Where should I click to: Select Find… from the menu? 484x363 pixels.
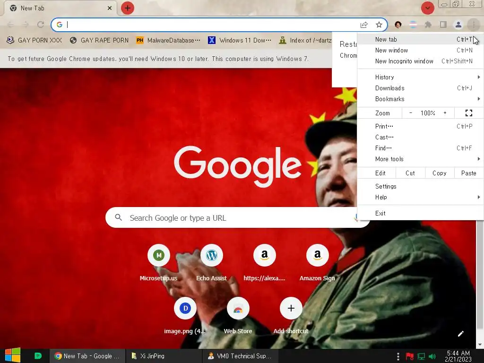(x=420, y=148)
